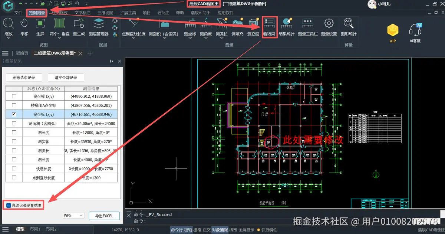Open the 看结果 view results panel
The image size is (445, 234).
click(270, 27)
